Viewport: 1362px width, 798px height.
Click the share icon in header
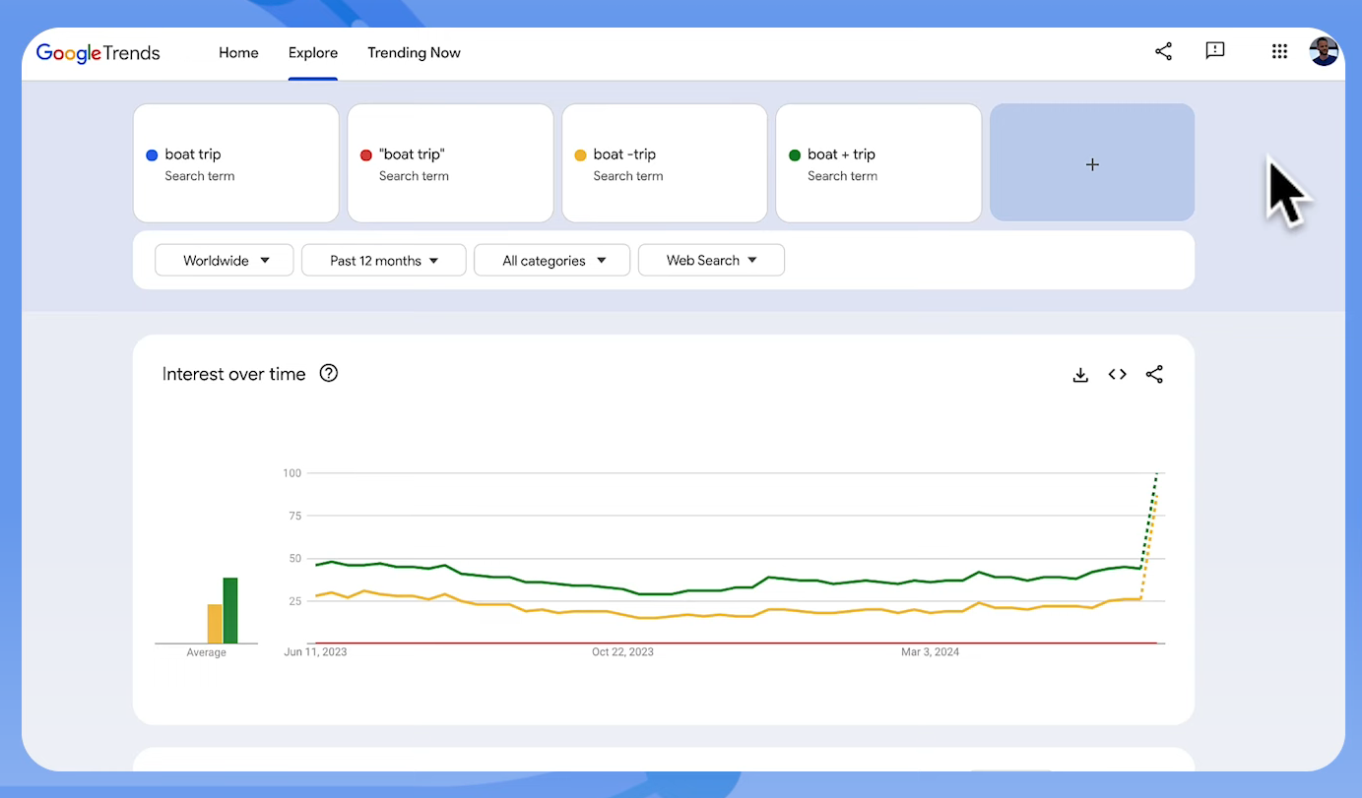tap(1163, 51)
